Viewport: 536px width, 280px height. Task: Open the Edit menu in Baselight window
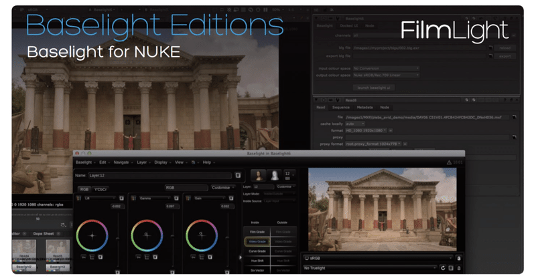tap(103, 162)
